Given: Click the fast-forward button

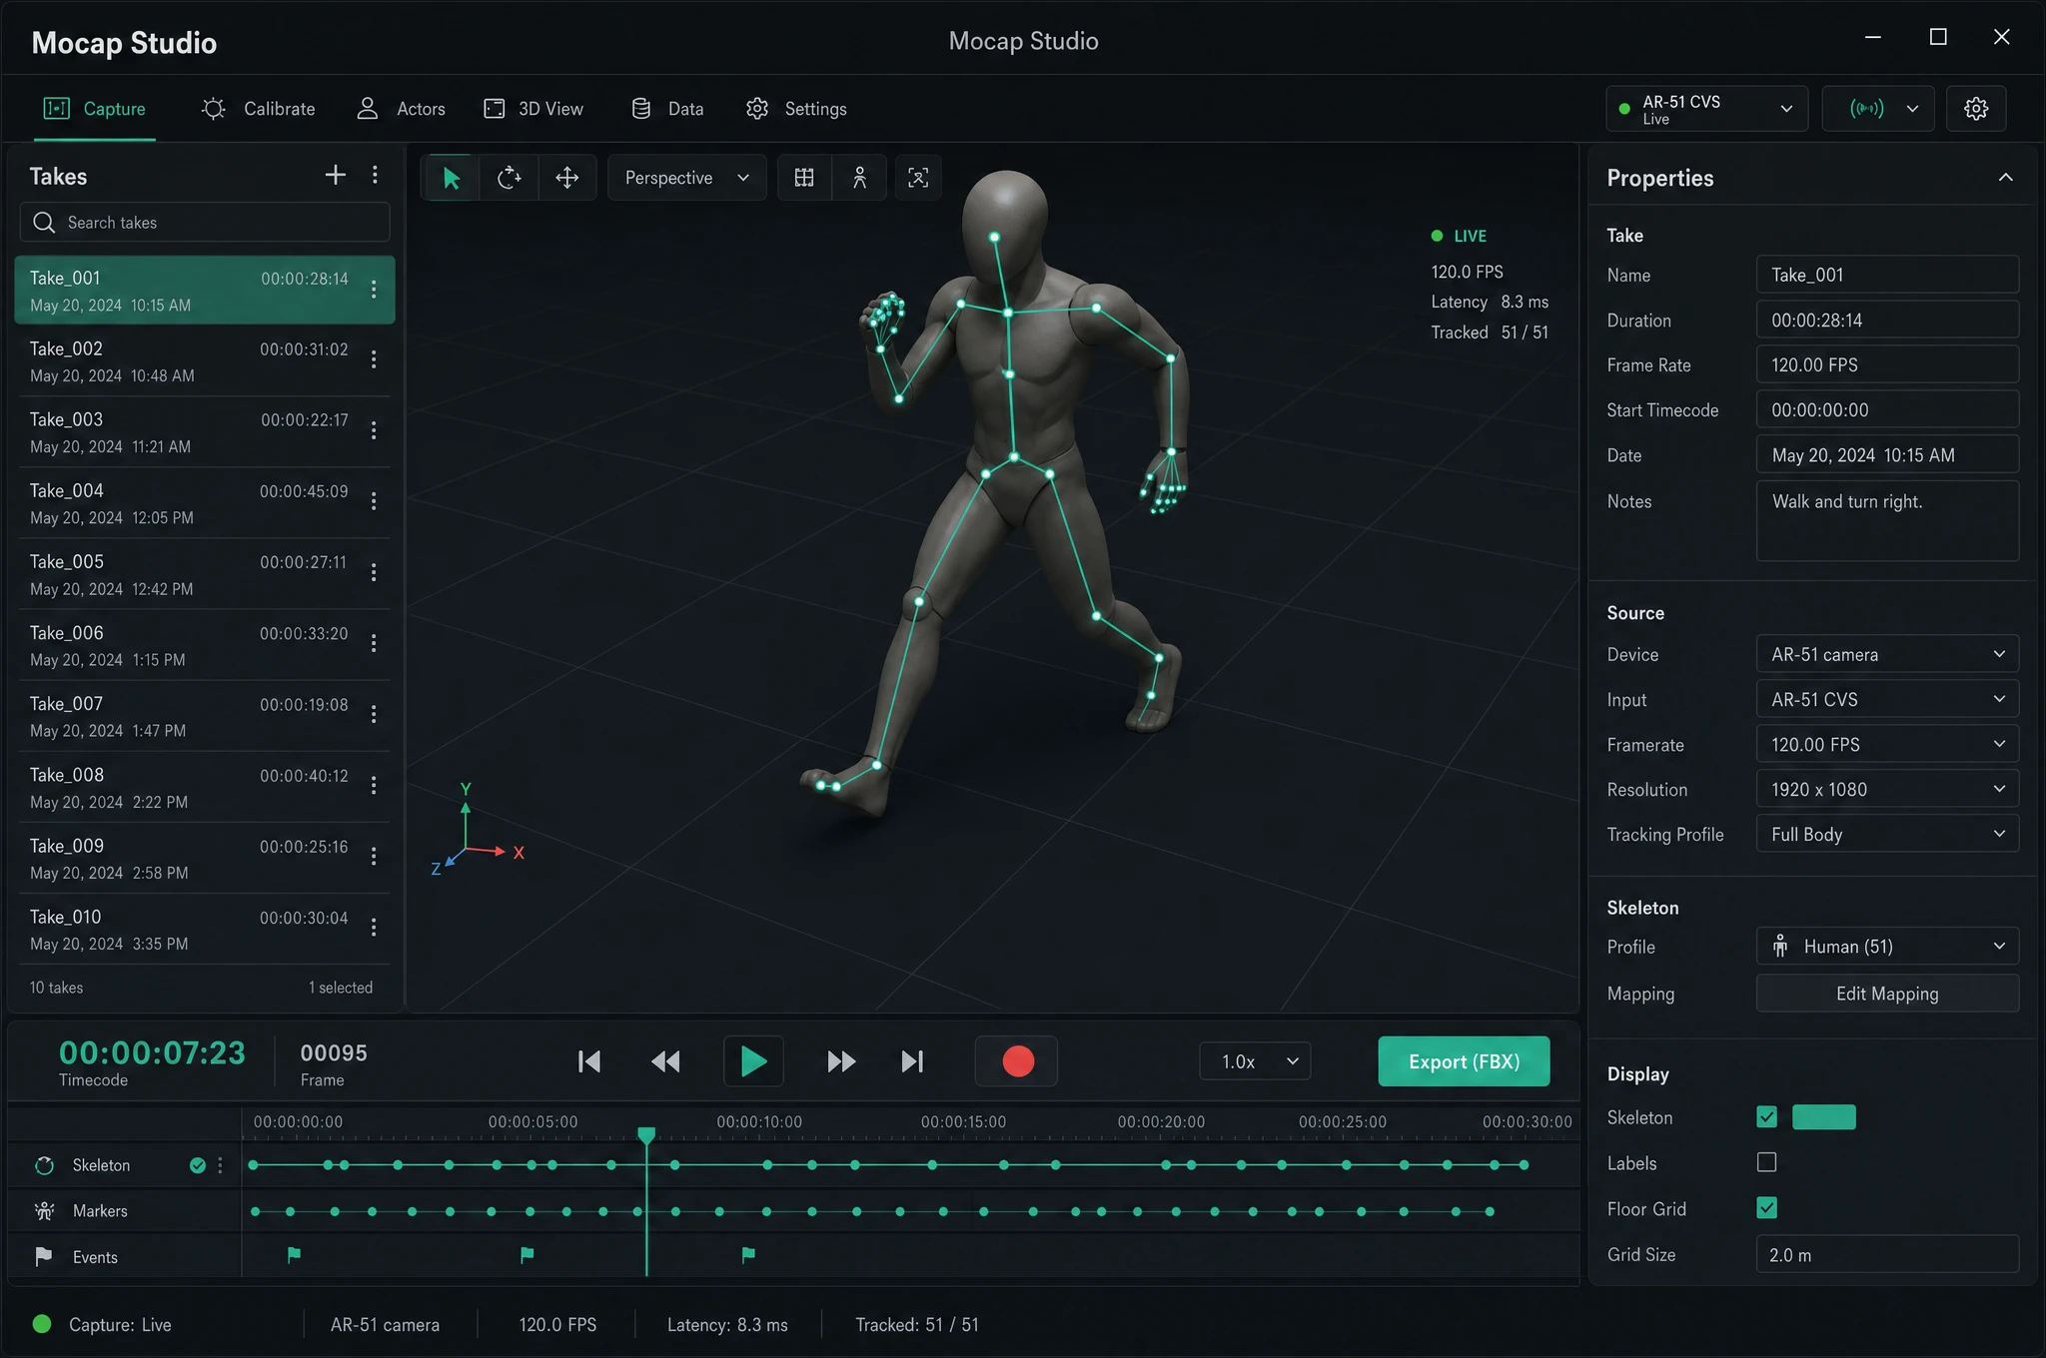Looking at the screenshot, I should pyautogui.click(x=841, y=1061).
